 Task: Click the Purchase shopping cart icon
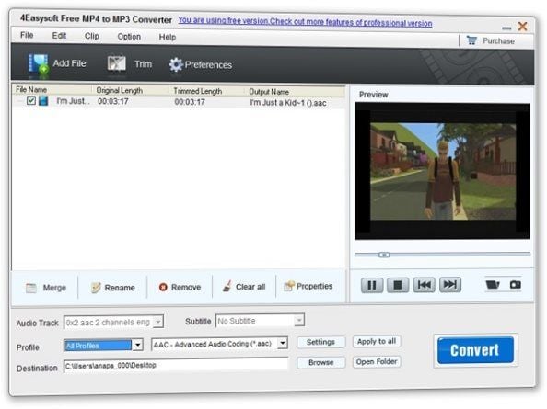[471, 40]
